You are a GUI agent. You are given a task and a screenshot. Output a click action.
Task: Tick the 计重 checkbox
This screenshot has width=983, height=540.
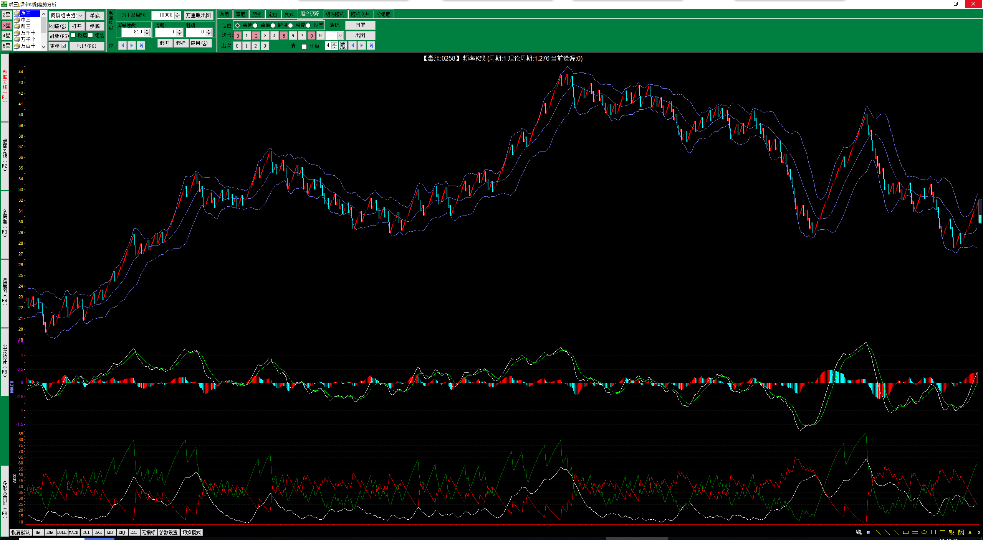[x=304, y=46]
